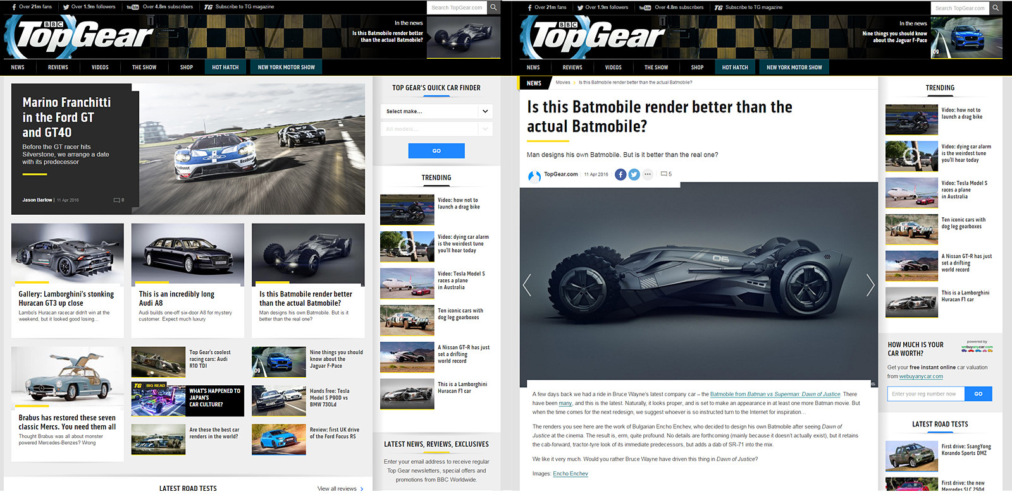Click header Jaguar F-Pace teaser in right page

point(932,37)
